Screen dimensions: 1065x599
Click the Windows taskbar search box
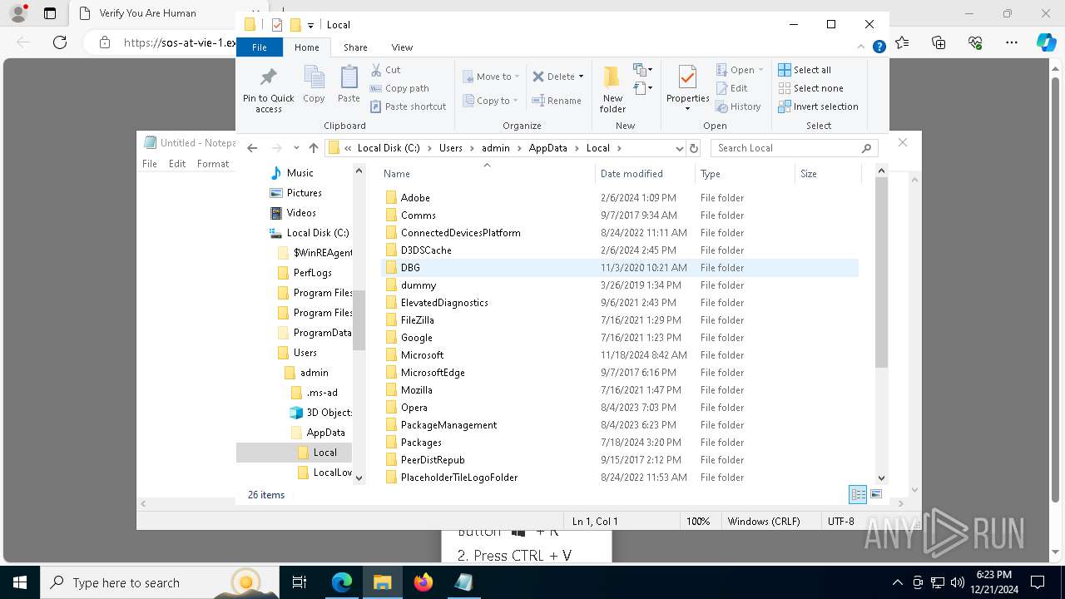tap(158, 582)
